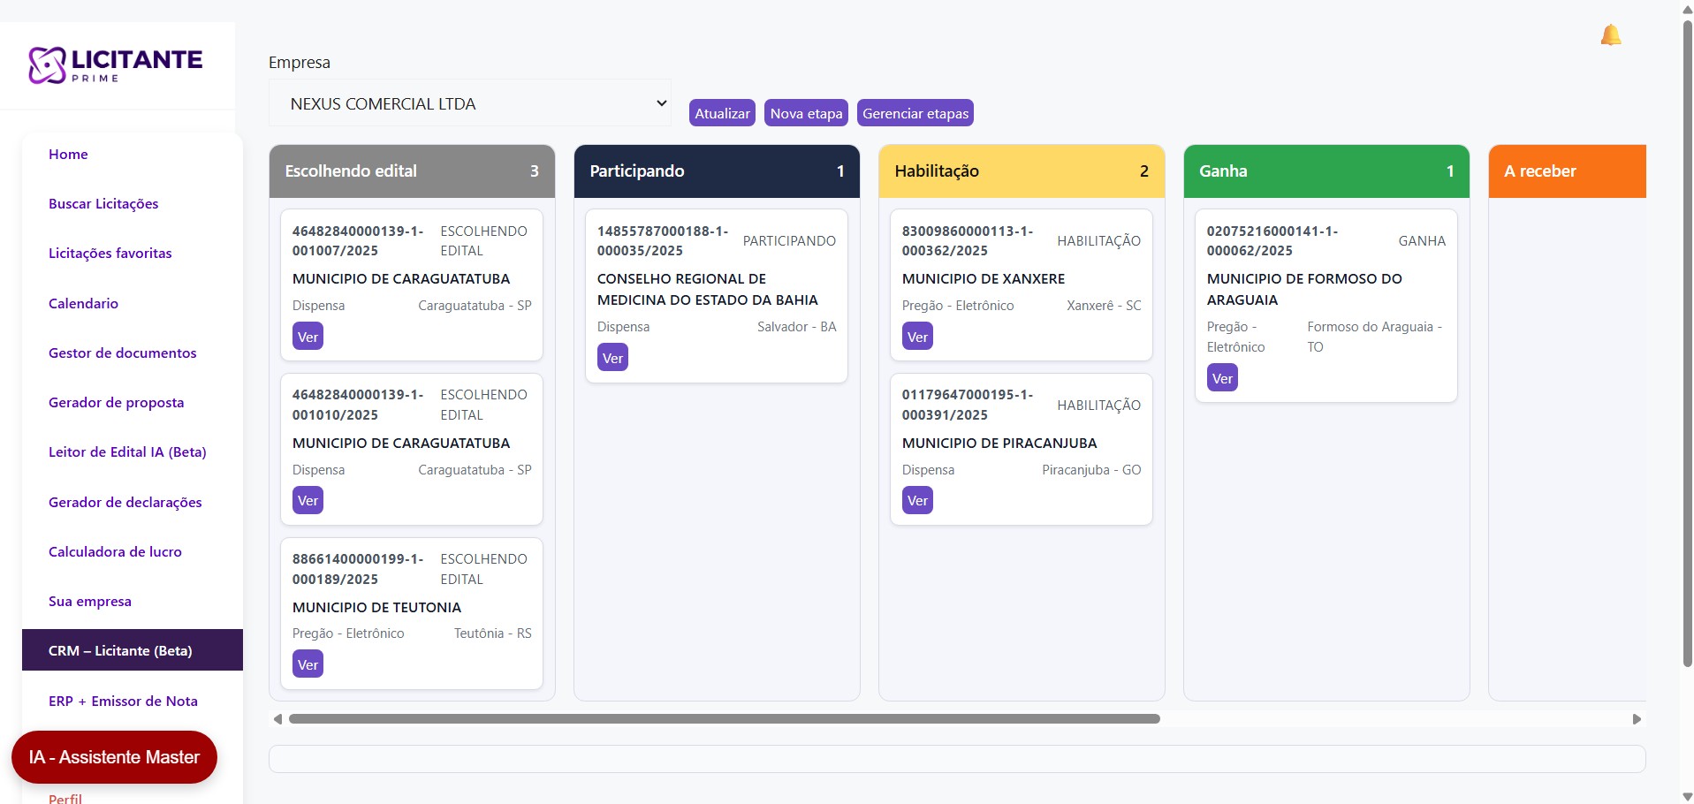View the Conselho Regional de Medicina card
The height and width of the screenshot is (804, 1694).
coord(612,358)
